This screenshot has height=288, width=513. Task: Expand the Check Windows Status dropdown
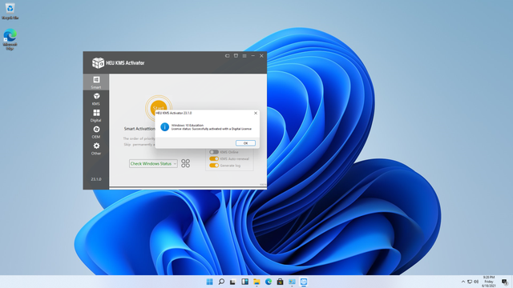(x=153, y=163)
